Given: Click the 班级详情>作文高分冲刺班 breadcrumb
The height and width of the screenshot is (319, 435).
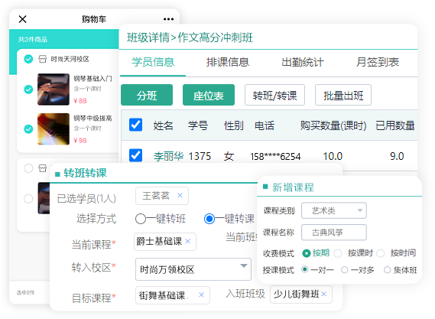Looking at the screenshot, I should point(190,37).
